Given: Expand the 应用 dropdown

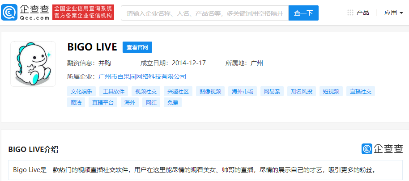Looking at the screenshot, I should (393, 13).
